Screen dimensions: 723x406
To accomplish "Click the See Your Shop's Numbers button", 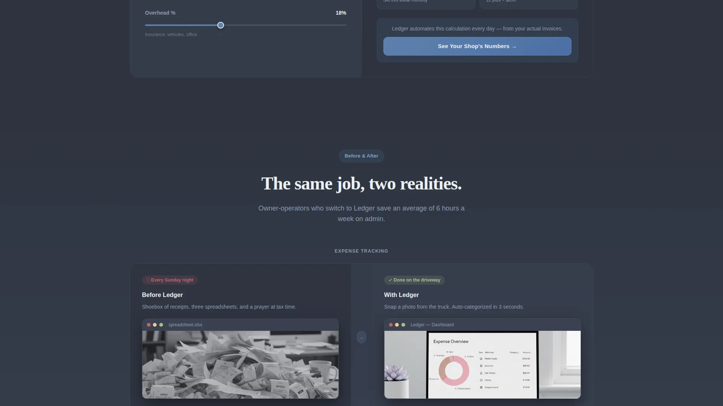I will (x=477, y=46).
